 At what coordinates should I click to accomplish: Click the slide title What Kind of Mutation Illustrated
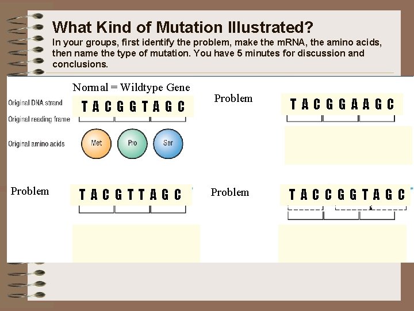click(x=183, y=27)
